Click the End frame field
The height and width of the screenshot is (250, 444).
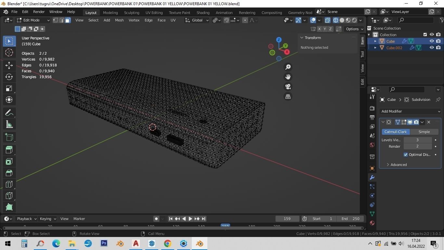click(350, 219)
